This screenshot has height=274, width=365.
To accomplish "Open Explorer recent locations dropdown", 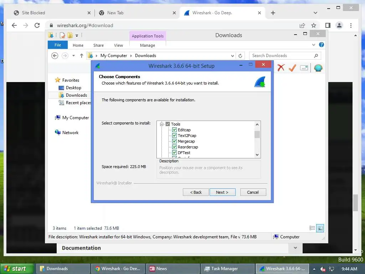I will (x=73, y=56).
